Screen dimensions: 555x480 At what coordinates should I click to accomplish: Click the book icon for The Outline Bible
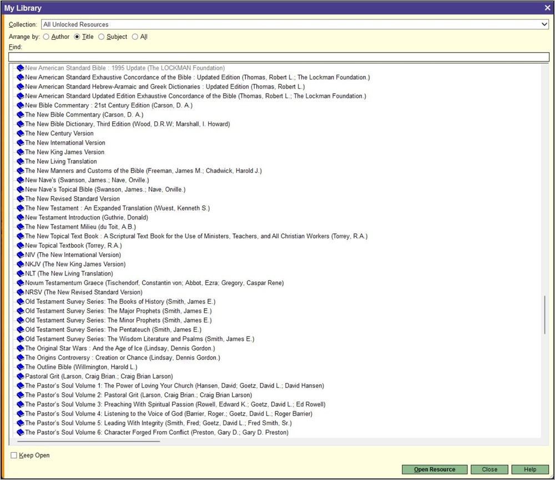[20, 366]
